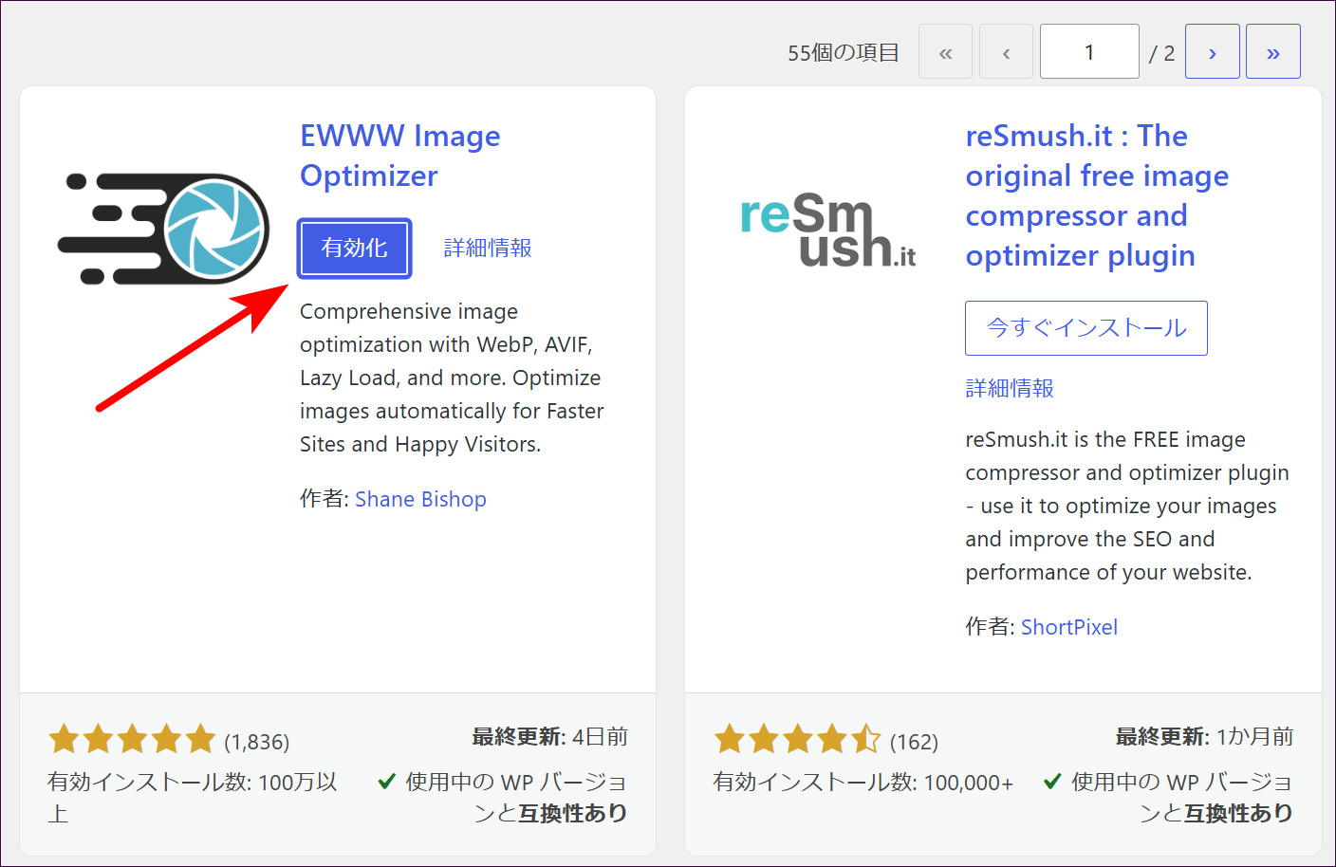1336x867 pixels.
Task: Click the EWWW Image Optimizer plugin logo
Action: pyautogui.click(x=163, y=229)
